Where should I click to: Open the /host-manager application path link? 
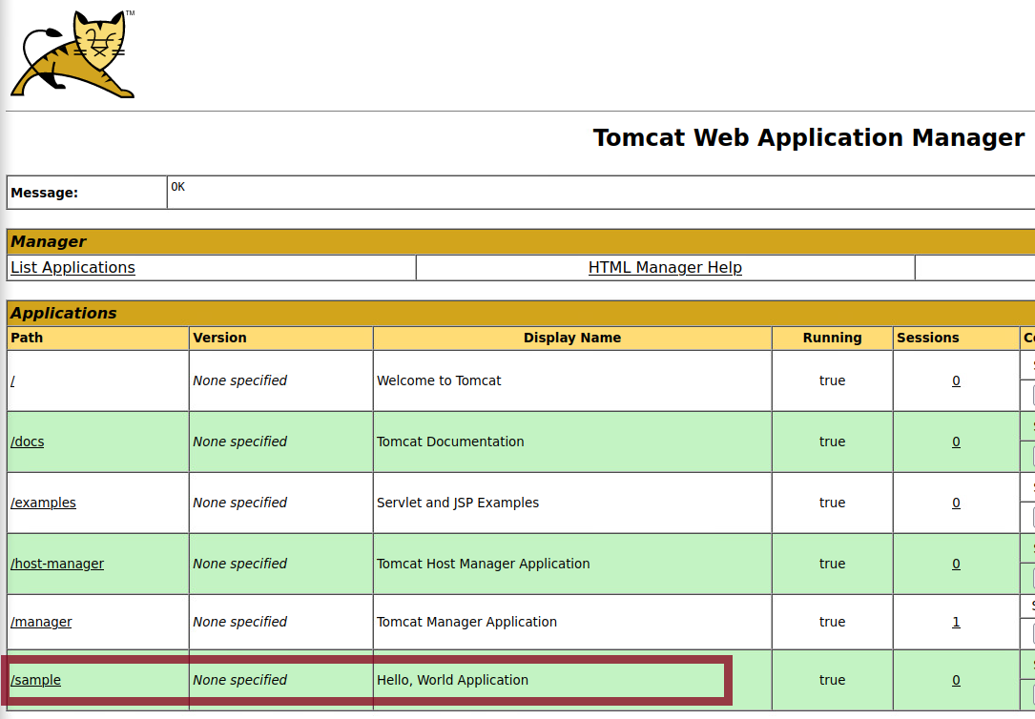[x=57, y=564]
